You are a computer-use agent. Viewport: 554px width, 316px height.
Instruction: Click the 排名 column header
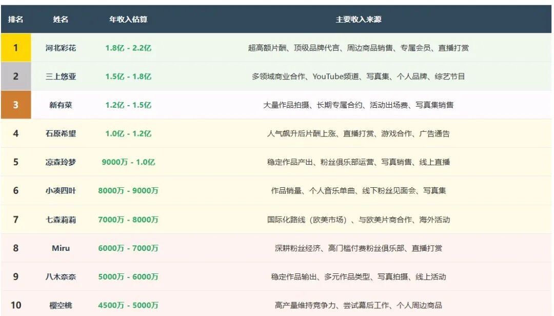click(15, 19)
